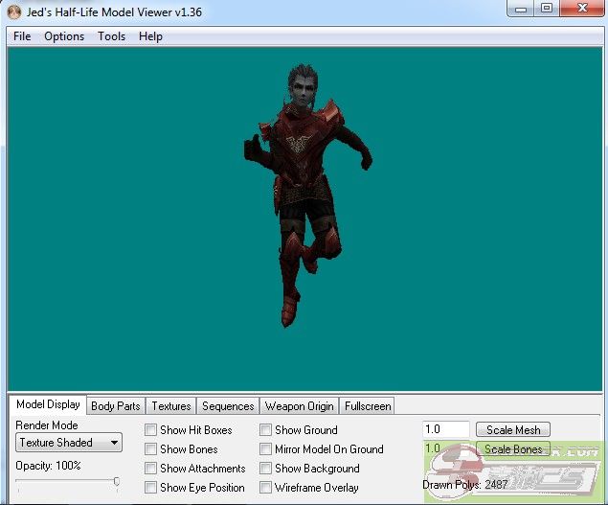
Task: Switch to the Sequences tab
Action: click(228, 406)
